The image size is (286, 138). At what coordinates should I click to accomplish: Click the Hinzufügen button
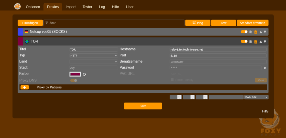pyautogui.click(x=30, y=23)
